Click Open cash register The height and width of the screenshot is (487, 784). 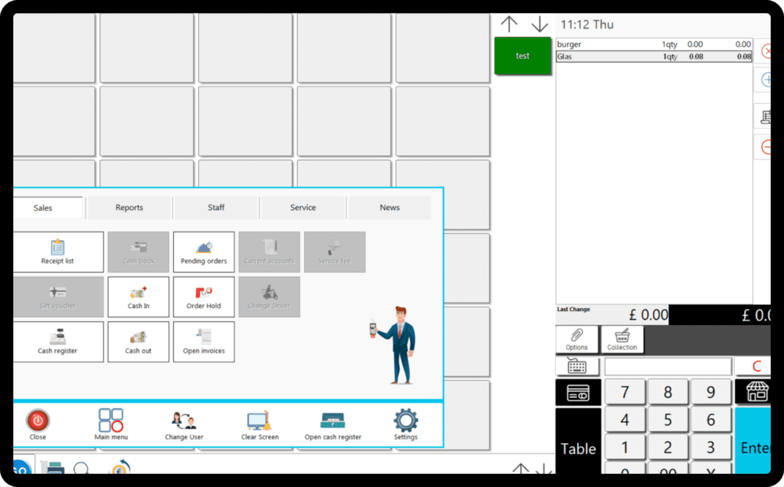332,424
